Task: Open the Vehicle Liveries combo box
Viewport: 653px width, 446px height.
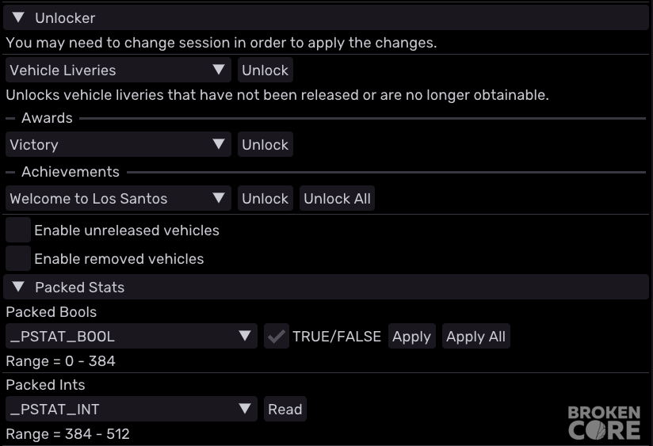Action: pyautogui.click(x=118, y=70)
